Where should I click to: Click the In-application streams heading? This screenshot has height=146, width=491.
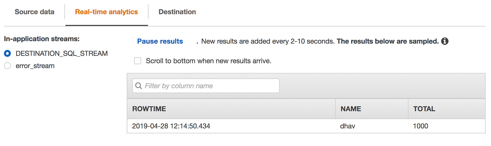tap(42, 39)
